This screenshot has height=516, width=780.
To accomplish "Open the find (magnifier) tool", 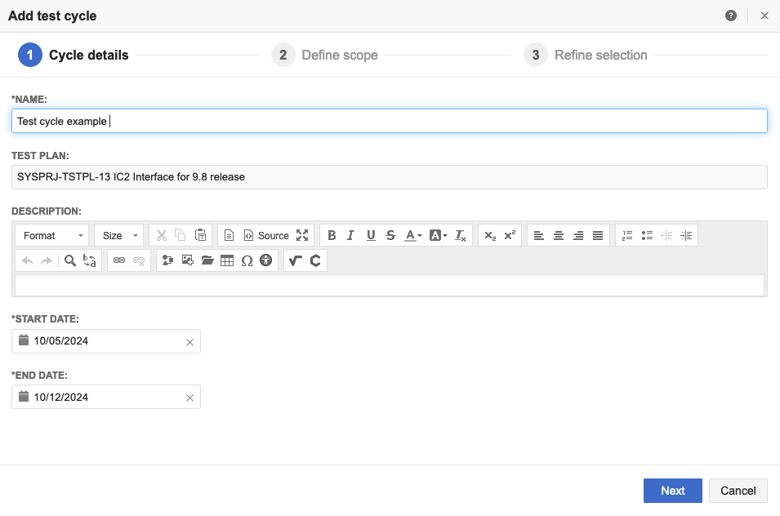I will tap(70, 260).
